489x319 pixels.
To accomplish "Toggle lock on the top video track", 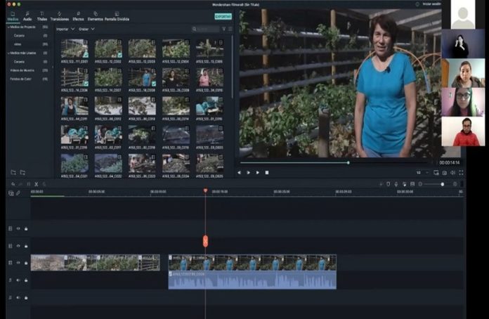I will point(26,228).
